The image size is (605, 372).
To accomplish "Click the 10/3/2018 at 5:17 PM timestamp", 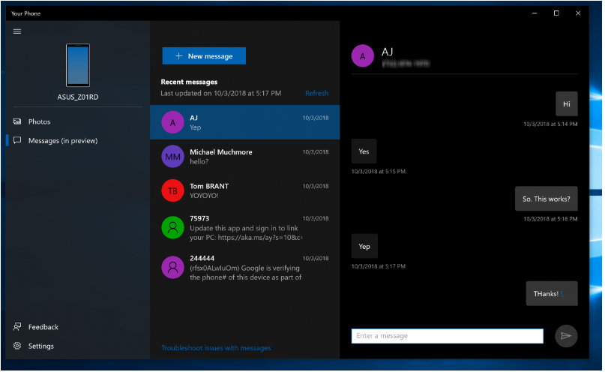I will (x=378, y=266).
